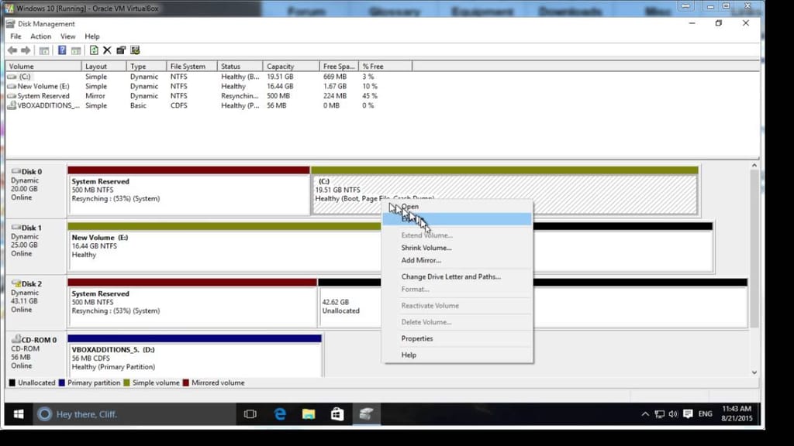Click the disk pane scrollbar down arrow

point(754,372)
